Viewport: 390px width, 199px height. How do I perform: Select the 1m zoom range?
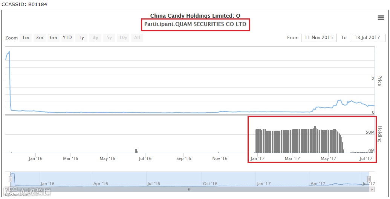click(x=26, y=38)
